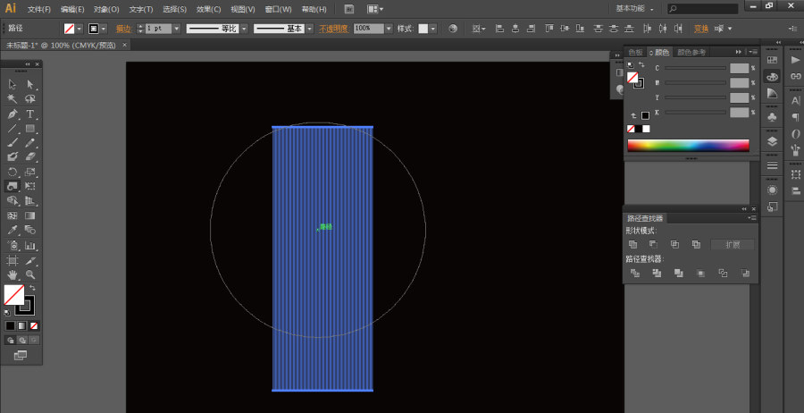This screenshot has width=804, height=413.
Task: Open 对象(O) menu
Action: click(106, 9)
